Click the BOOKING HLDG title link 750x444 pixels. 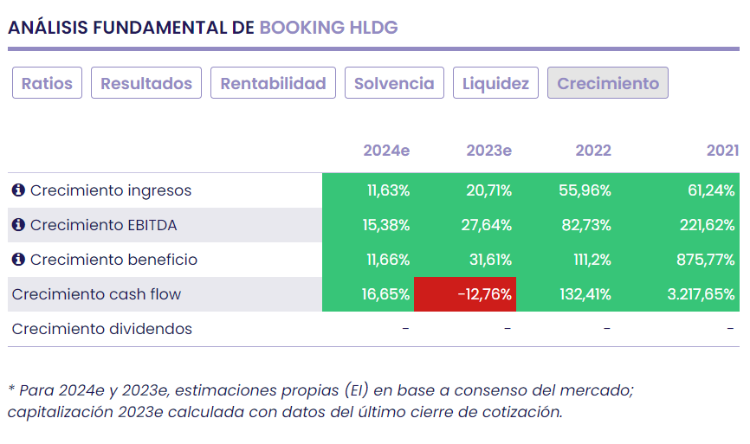(x=328, y=27)
